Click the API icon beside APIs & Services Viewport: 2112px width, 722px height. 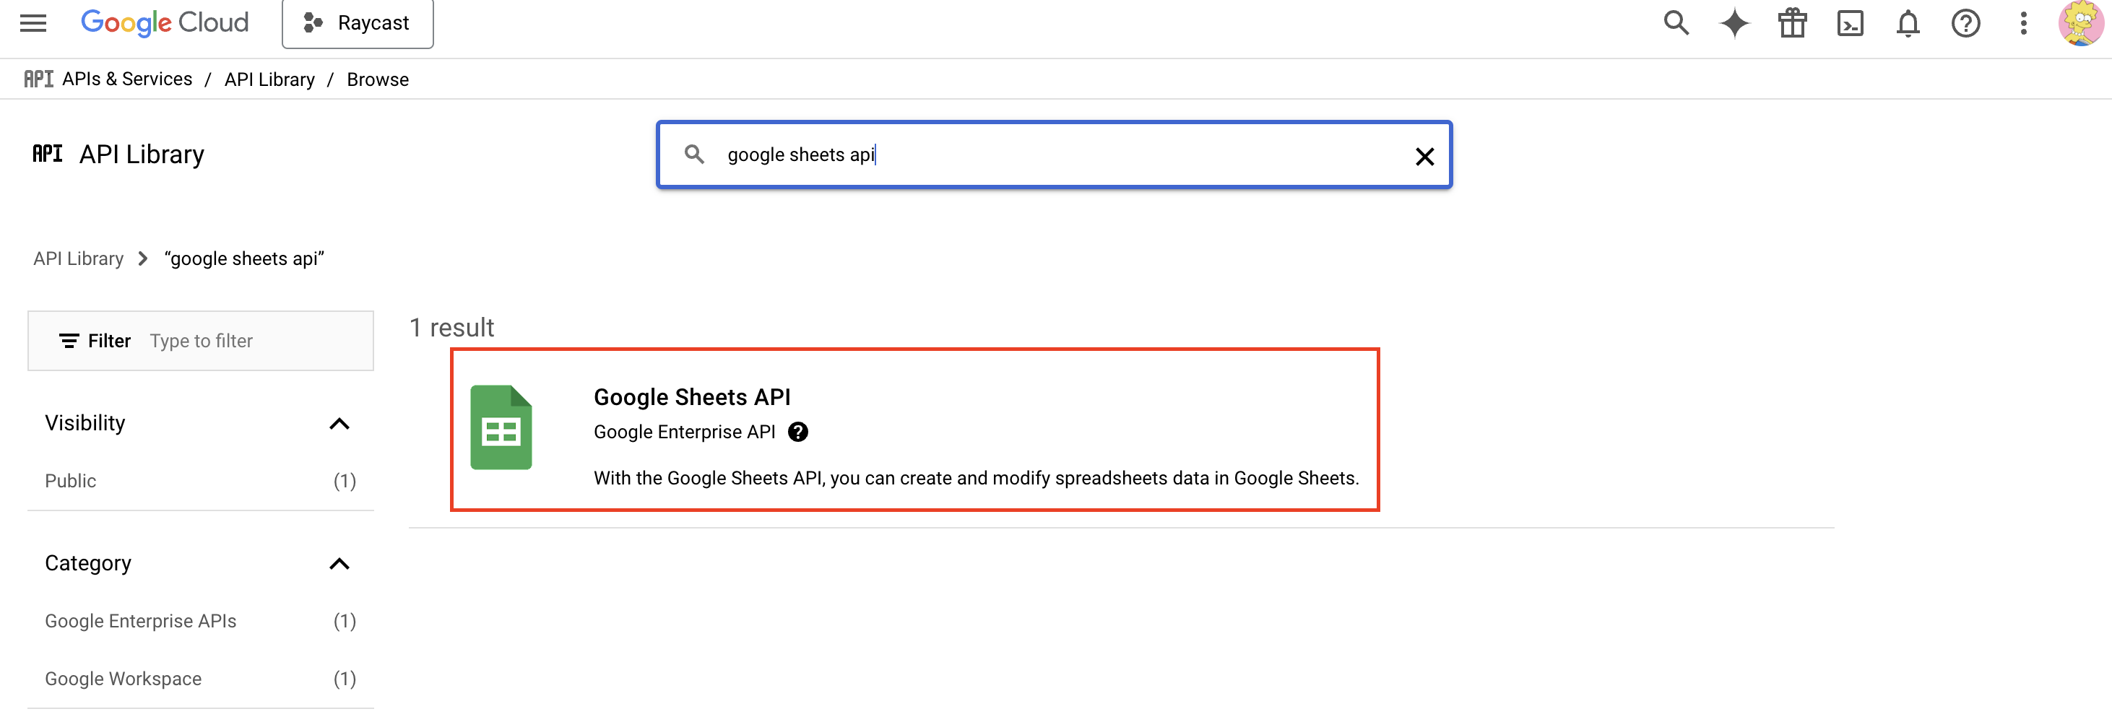click(38, 79)
